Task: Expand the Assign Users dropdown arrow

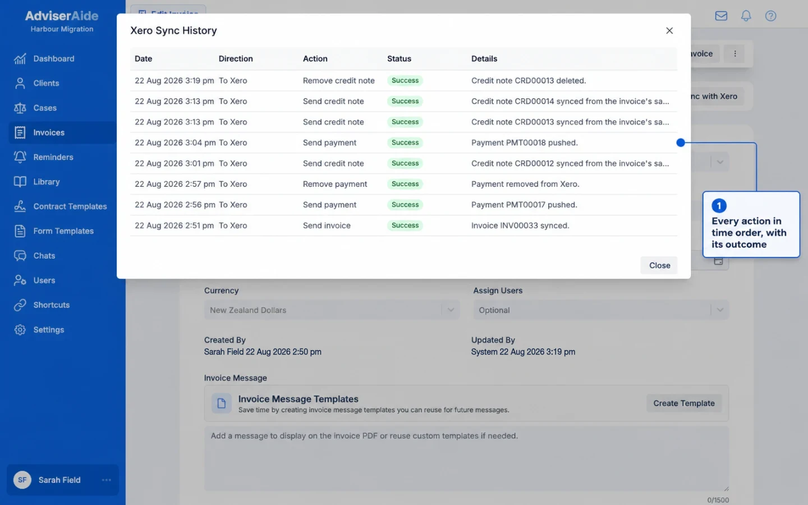Action: (x=719, y=310)
